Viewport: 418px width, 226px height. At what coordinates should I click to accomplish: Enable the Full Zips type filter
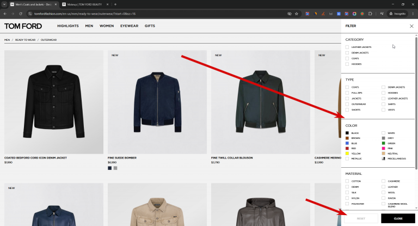tap(347, 93)
